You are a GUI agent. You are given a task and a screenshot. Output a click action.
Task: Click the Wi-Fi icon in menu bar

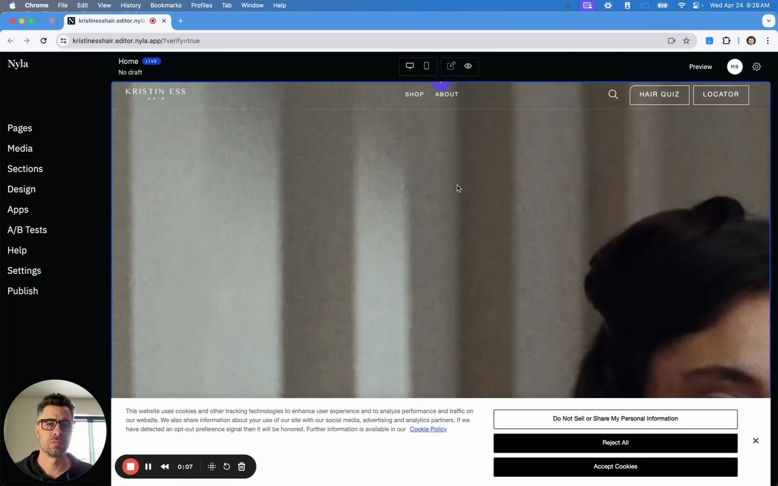pos(681,5)
